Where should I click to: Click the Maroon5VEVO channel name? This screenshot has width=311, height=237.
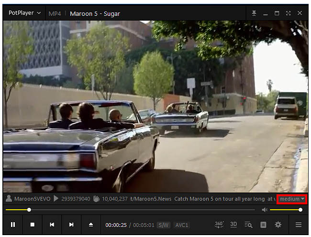coord(33,199)
